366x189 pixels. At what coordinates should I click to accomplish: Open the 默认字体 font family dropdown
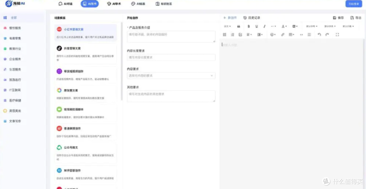(330, 26)
